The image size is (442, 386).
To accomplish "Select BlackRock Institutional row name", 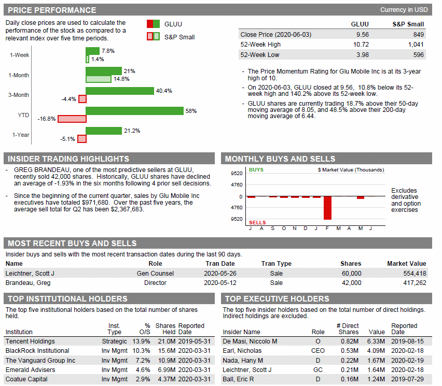I will click(37, 351).
